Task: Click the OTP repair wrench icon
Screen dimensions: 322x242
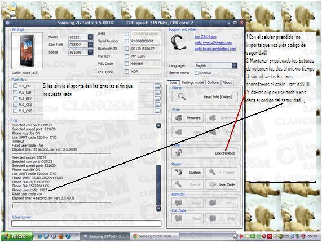Action: (x=212, y=172)
